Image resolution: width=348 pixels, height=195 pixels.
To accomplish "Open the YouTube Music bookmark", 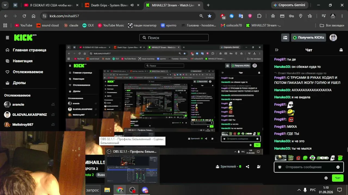I will 111,25.
